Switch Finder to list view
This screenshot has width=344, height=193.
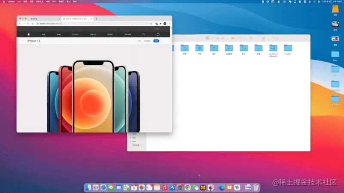212,38
